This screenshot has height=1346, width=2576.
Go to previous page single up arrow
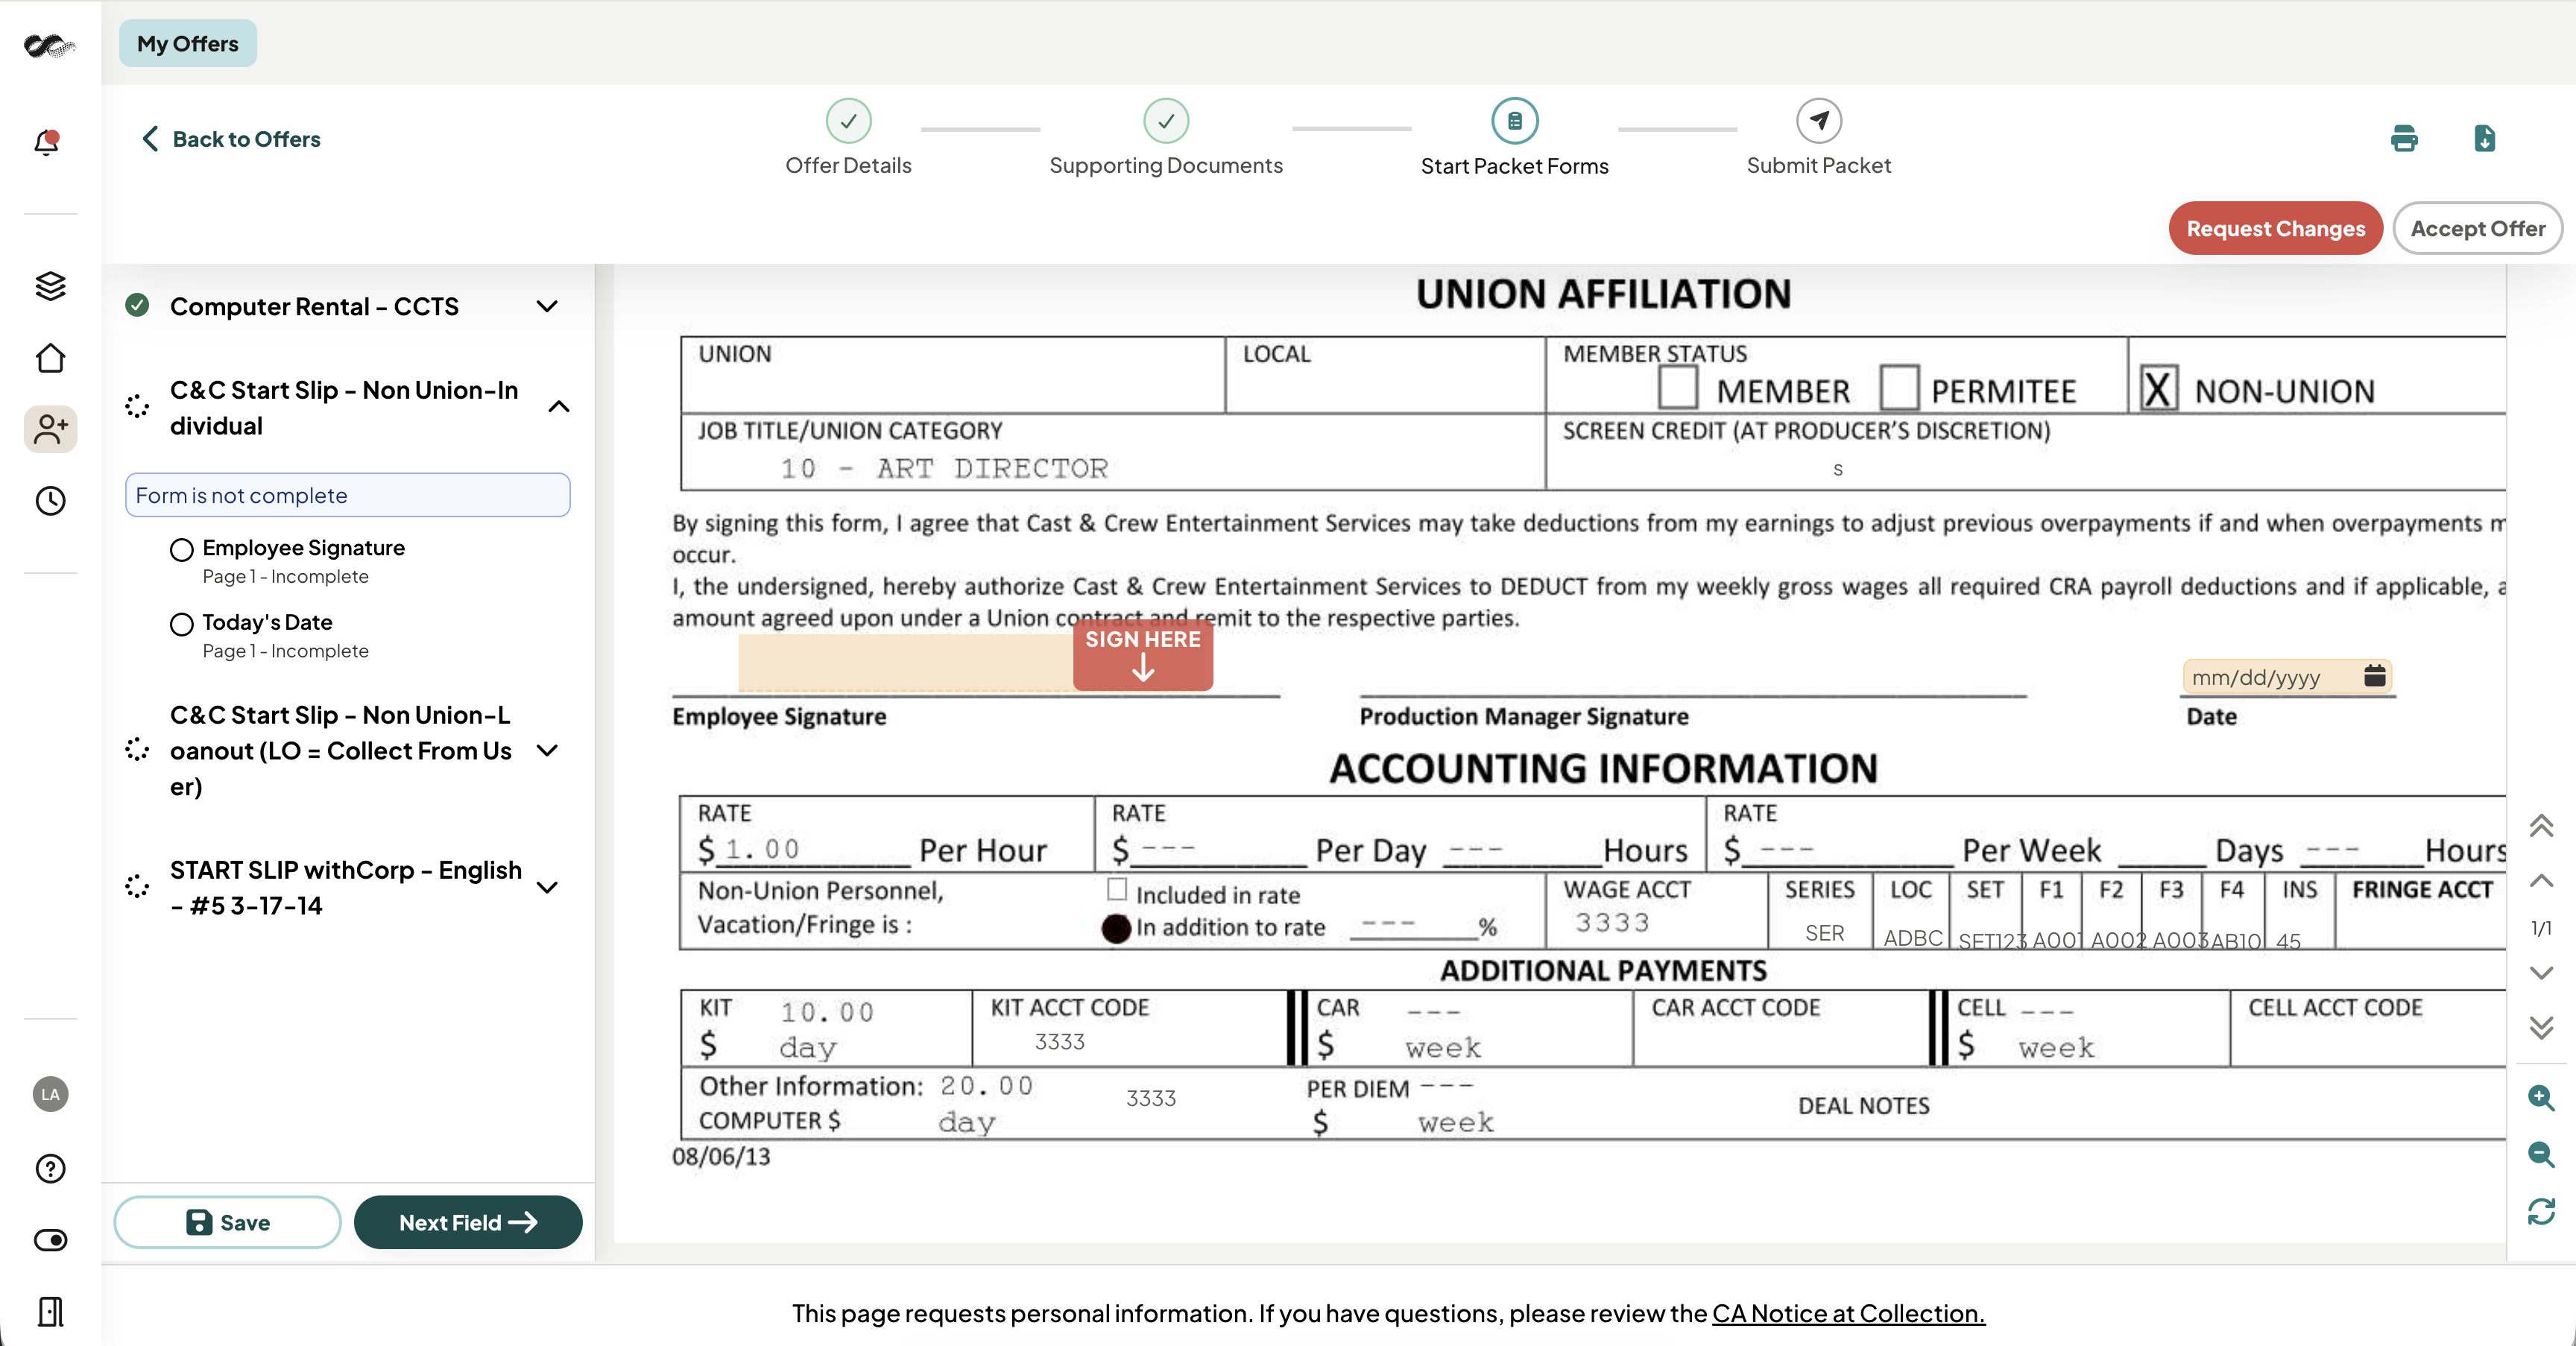pyautogui.click(x=2541, y=880)
